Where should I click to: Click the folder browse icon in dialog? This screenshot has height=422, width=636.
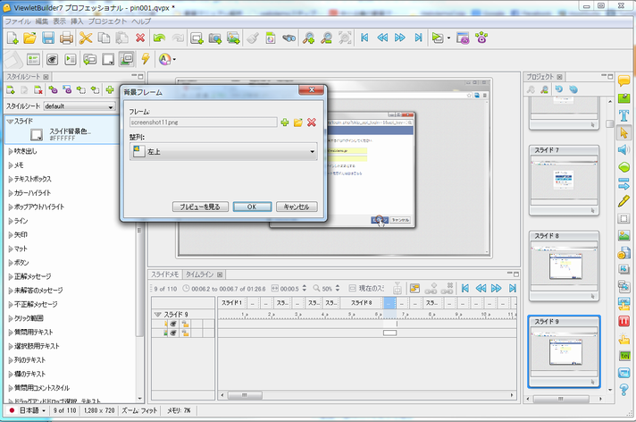coord(298,122)
